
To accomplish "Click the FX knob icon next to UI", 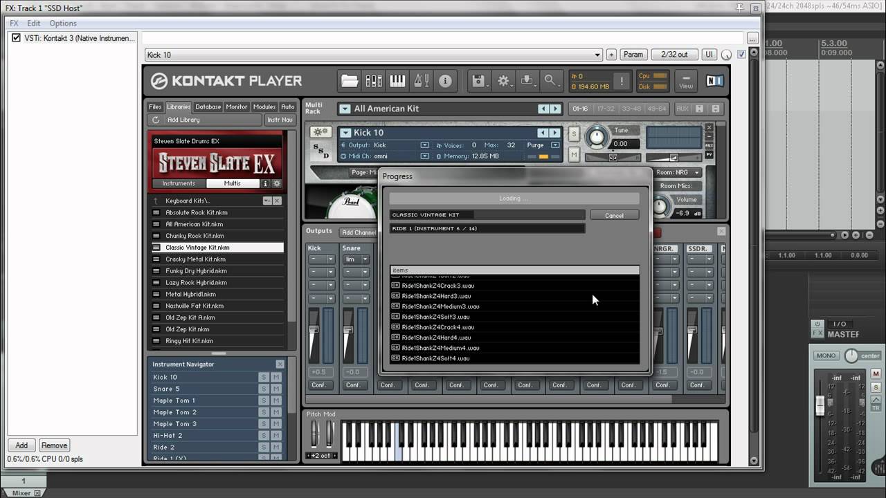I will 726,55.
